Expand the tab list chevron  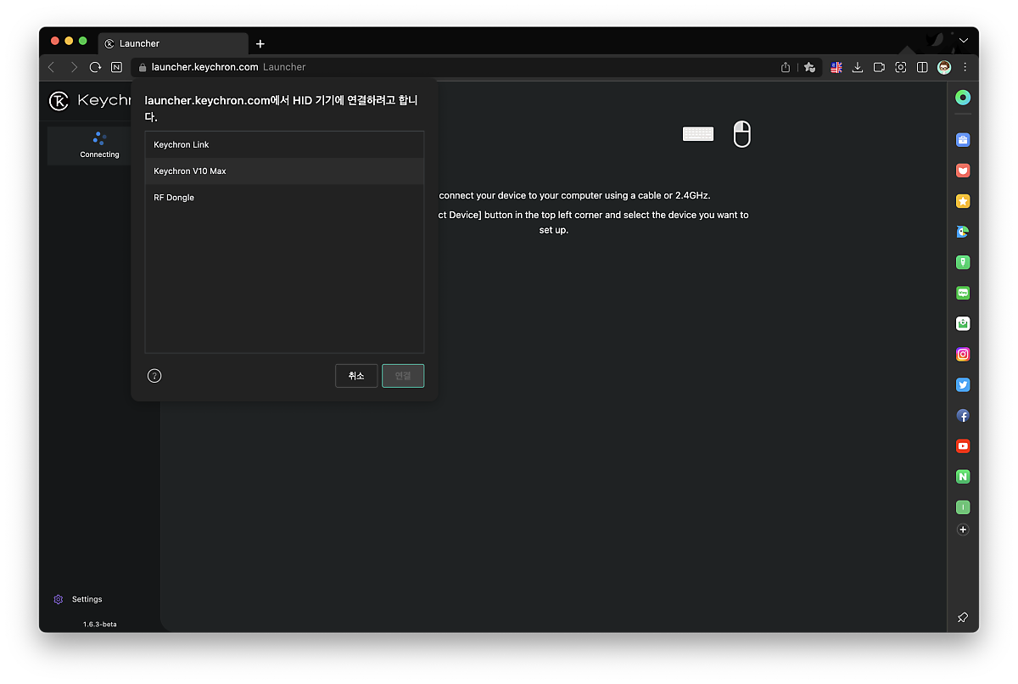(x=964, y=41)
